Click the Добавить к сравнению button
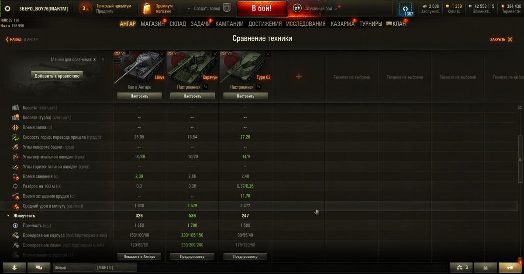 [x=57, y=76]
